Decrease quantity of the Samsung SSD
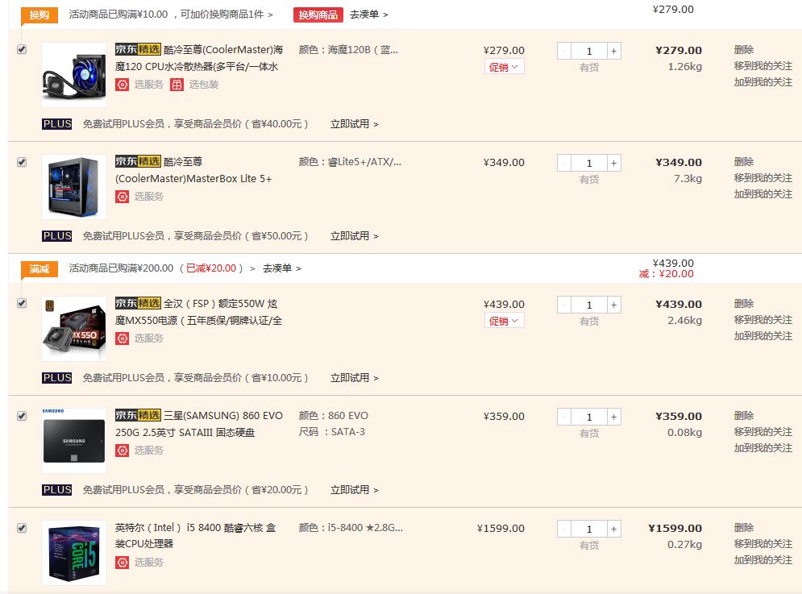This screenshot has width=802, height=594. tap(564, 417)
